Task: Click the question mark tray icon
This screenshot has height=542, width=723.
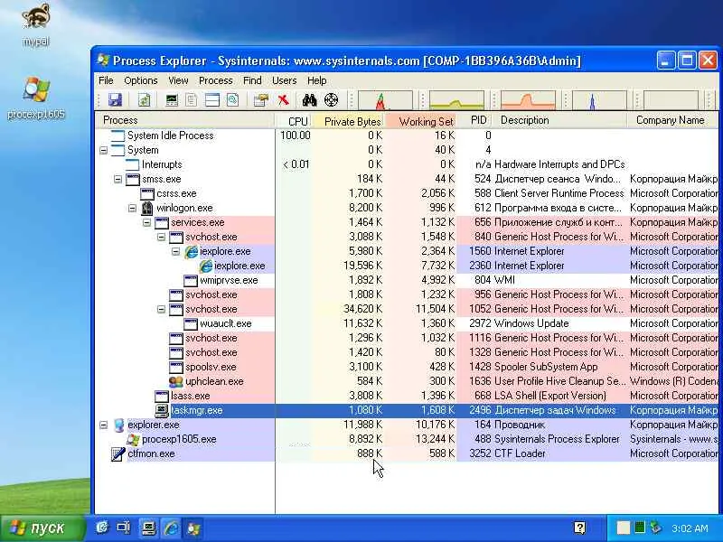Action: point(579,528)
